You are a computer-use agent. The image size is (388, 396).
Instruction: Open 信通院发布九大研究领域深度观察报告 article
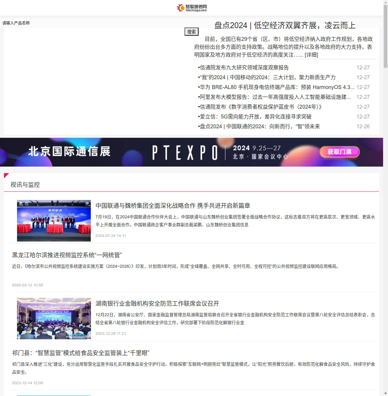[x=244, y=67]
